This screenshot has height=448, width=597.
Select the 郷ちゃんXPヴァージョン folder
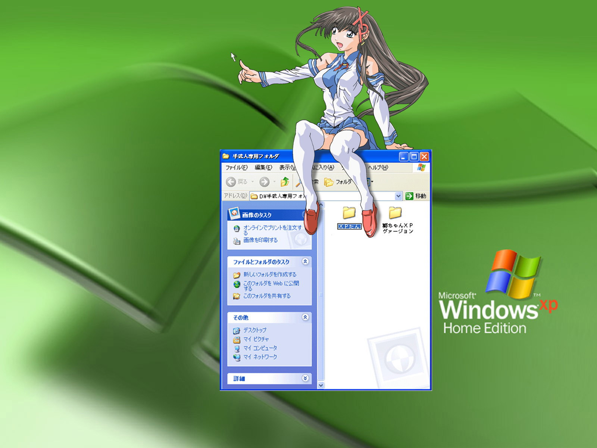(x=395, y=213)
